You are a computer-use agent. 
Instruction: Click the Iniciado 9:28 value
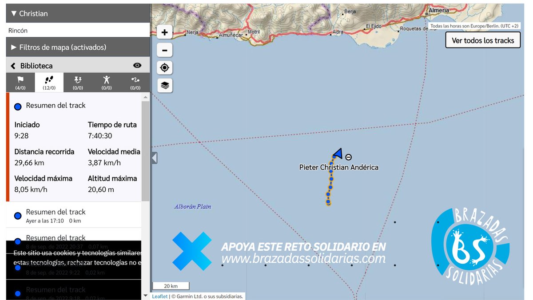(x=21, y=136)
